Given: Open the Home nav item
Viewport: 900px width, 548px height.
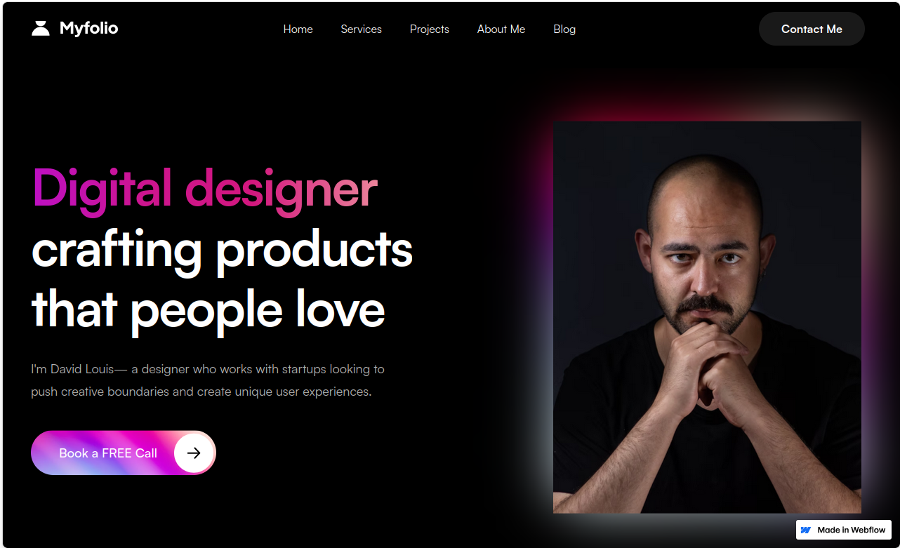Looking at the screenshot, I should click(298, 29).
